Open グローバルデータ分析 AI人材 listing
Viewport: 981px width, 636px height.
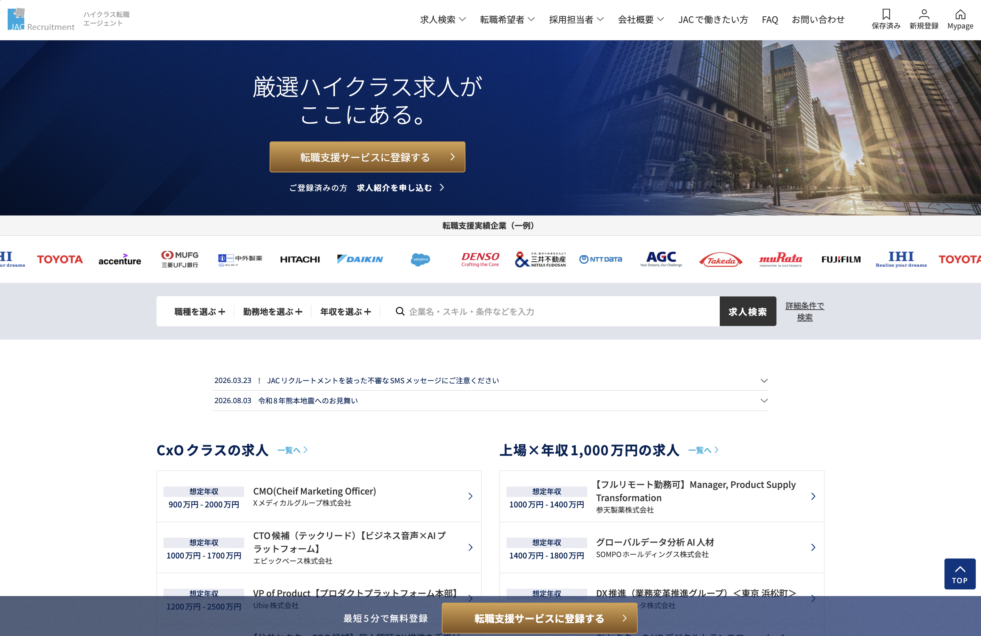662,547
